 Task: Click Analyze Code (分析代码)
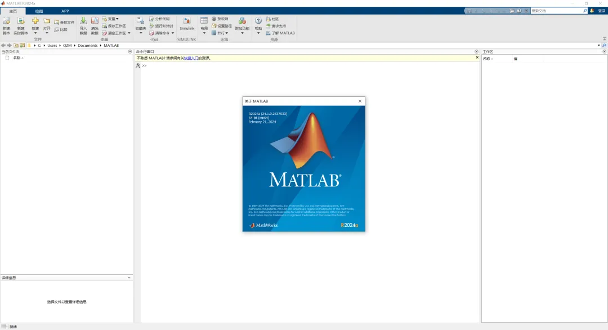click(x=159, y=19)
